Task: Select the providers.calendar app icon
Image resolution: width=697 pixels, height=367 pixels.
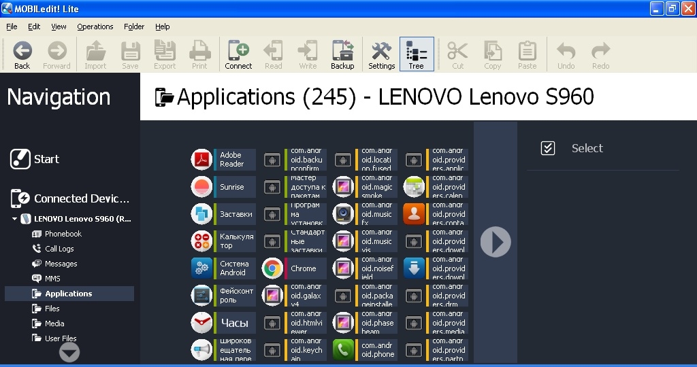Action: coord(414,187)
